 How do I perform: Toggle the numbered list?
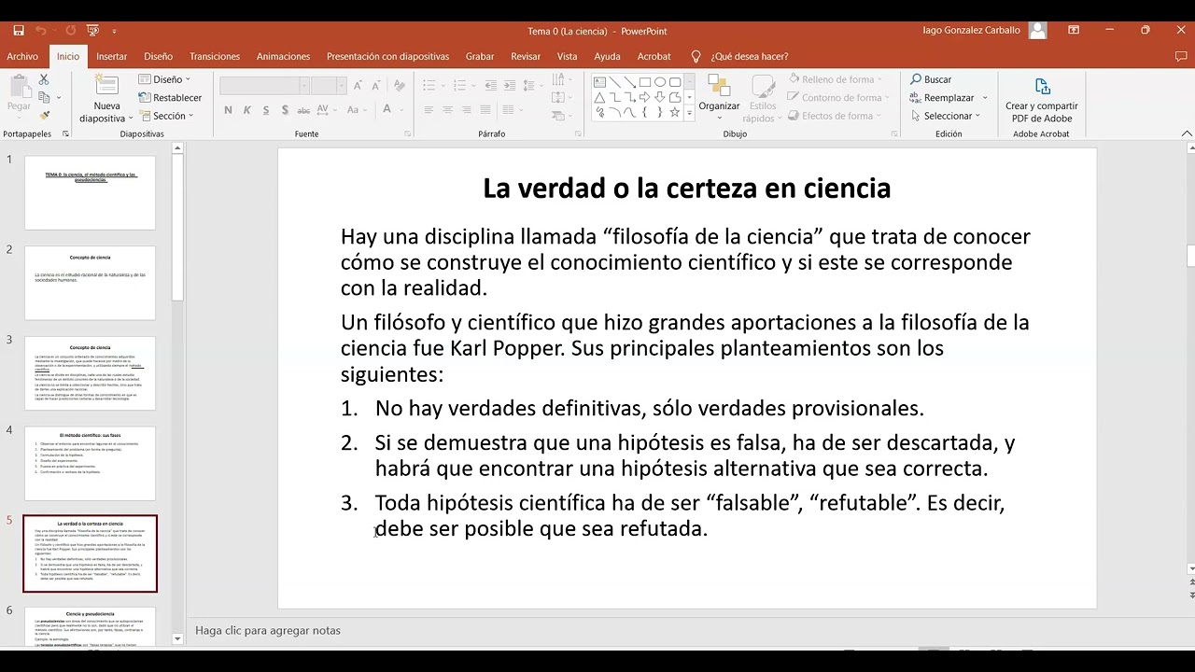point(459,86)
